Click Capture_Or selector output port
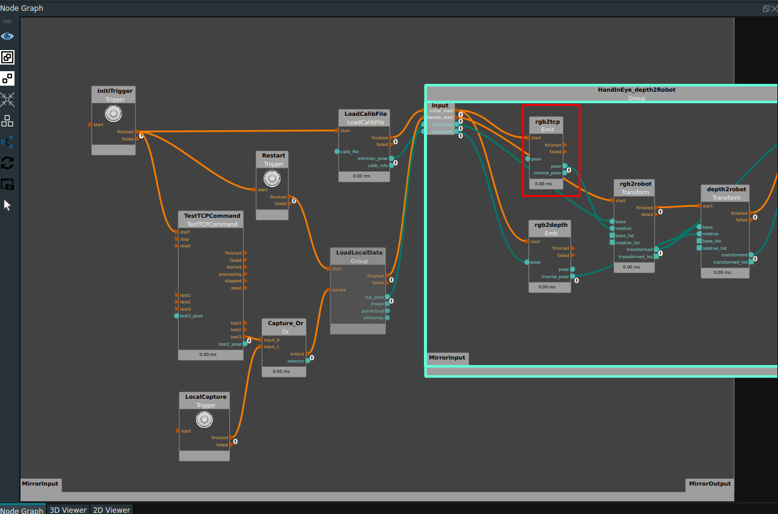Viewport: 778px width, 514px height. (x=308, y=361)
